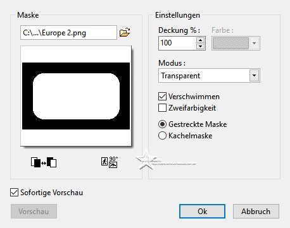Click the Vorschau button
This screenshot has height=228, width=290.
34,211
